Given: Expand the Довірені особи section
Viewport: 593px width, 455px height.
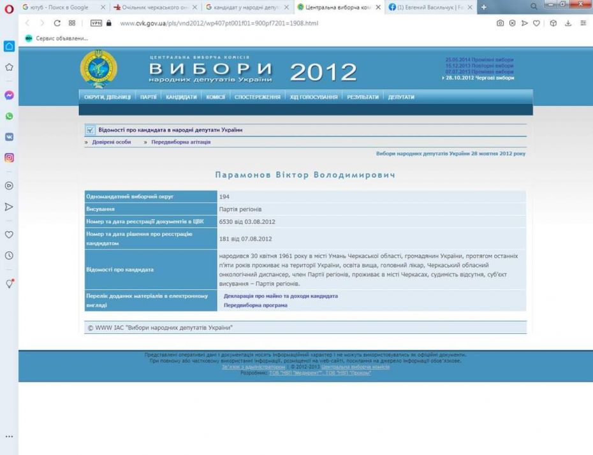Looking at the screenshot, I should (x=111, y=142).
